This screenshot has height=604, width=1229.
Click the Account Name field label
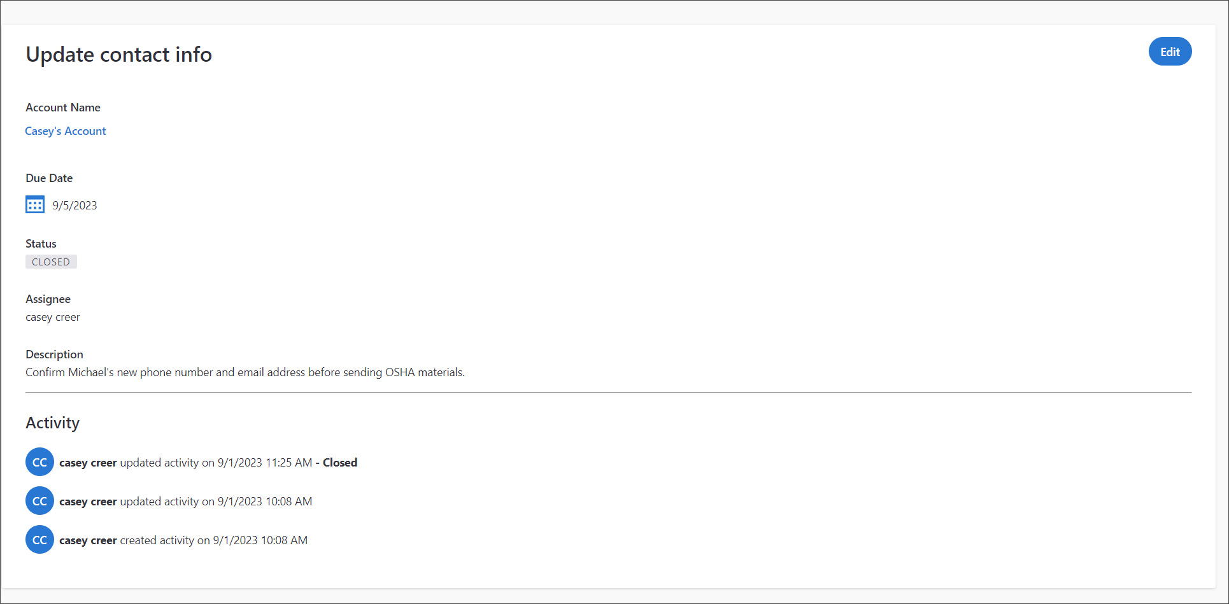(x=63, y=108)
